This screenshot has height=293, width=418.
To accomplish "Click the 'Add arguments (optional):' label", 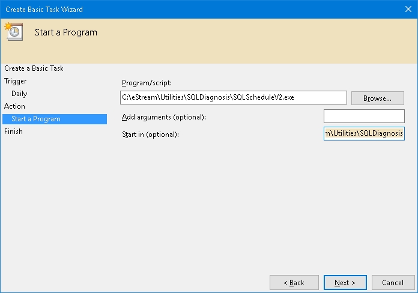I will (163, 116).
